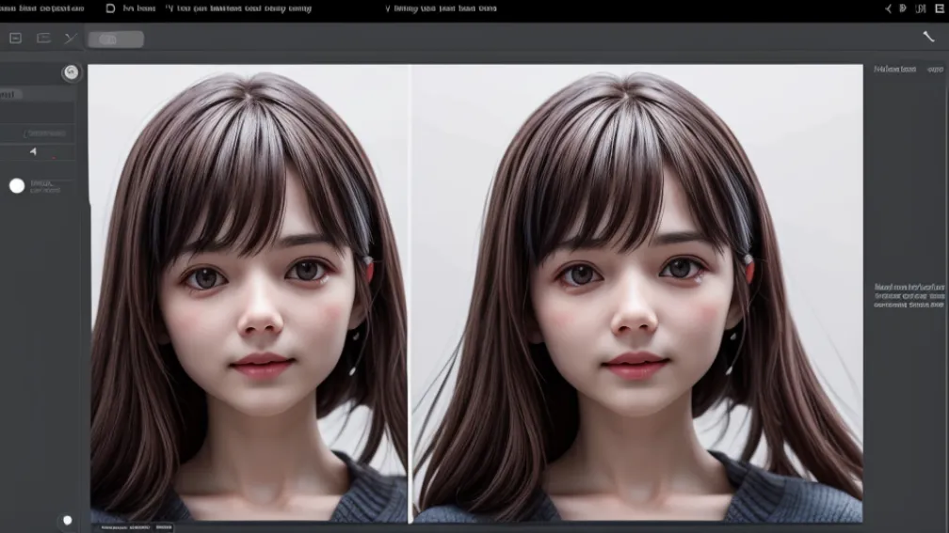The image size is (949, 533).
Task: Click the square icon at the far top-right
Action: (937, 8)
